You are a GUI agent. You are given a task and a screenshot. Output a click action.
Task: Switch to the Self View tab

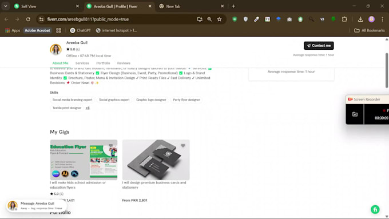(x=46, y=6)
